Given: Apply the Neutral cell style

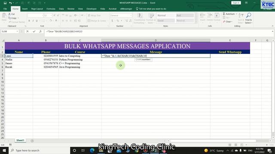Looking at the screenshot, I should pos(185,21).
